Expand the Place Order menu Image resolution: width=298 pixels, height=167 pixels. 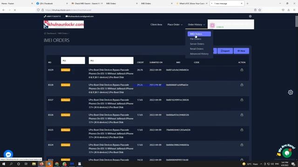click(x=175, y=25)
